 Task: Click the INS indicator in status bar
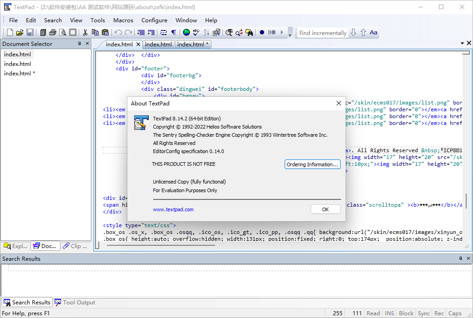click(x=389, y=313)
